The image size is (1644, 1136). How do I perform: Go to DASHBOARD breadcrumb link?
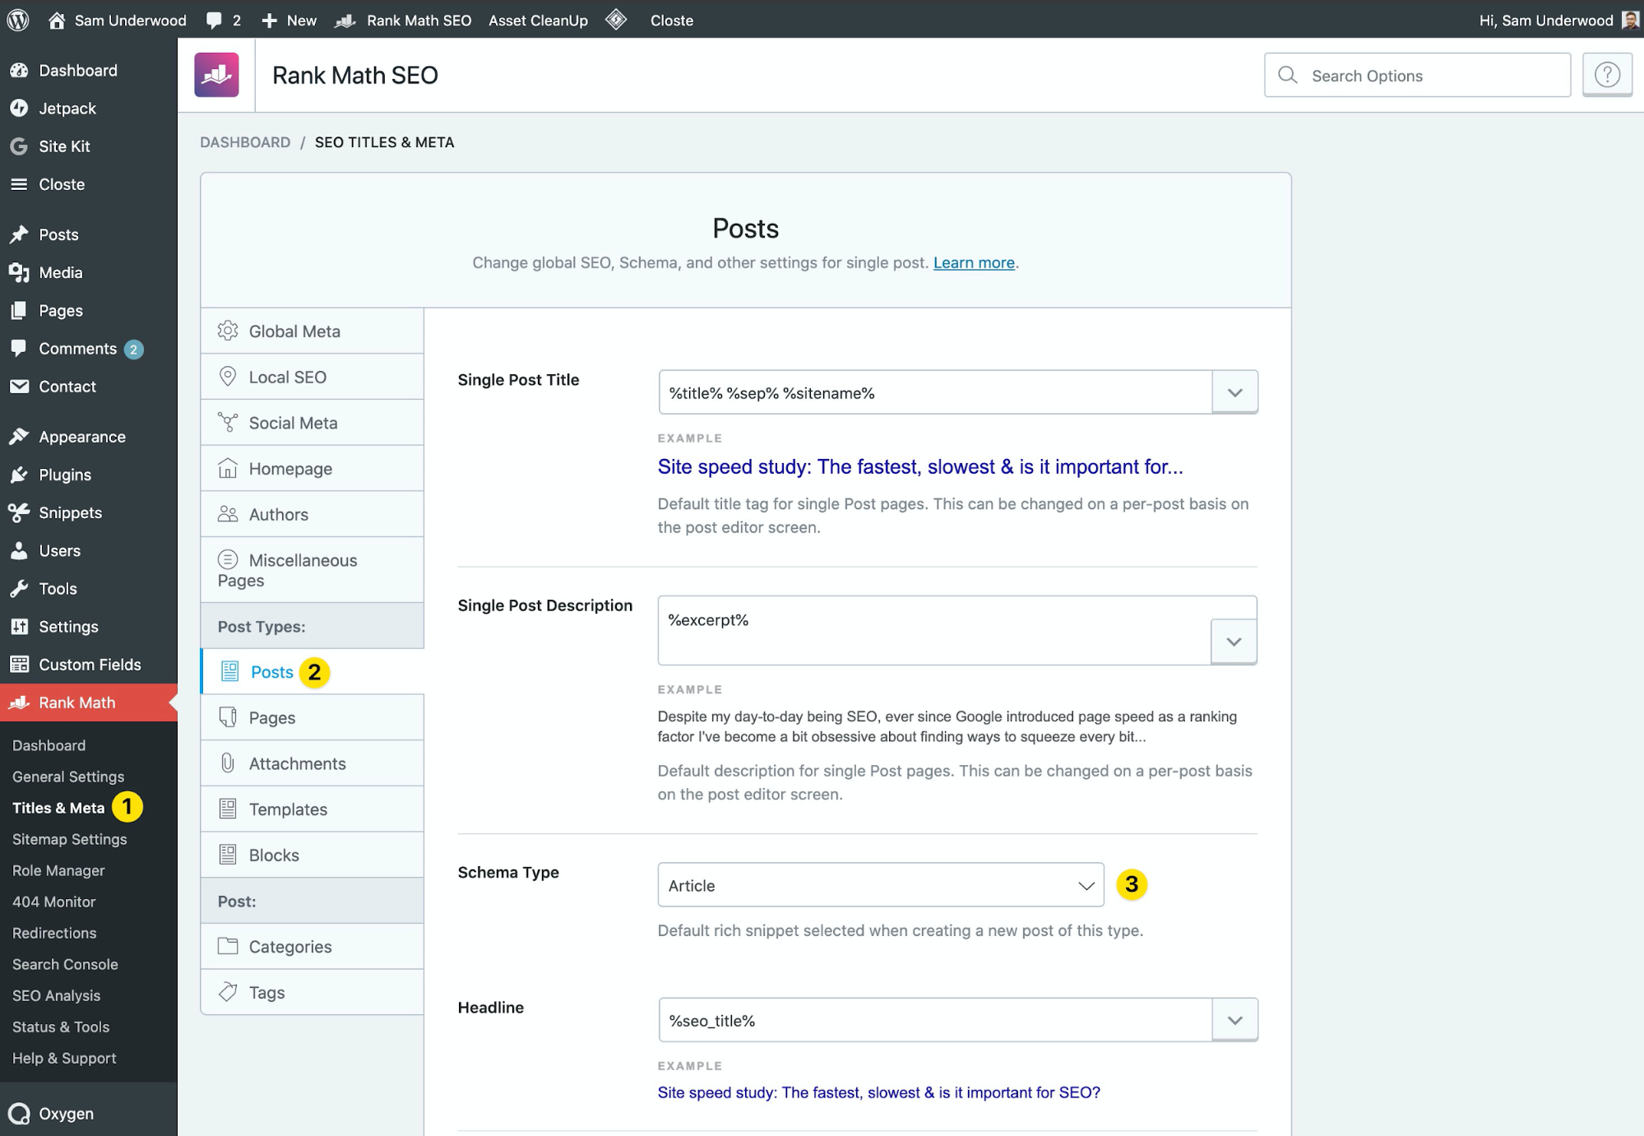tap(245, 142)
